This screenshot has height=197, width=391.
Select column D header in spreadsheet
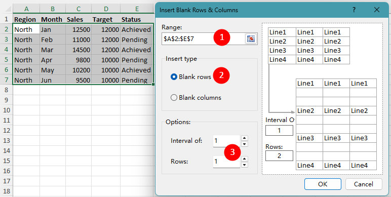[106, 9]
